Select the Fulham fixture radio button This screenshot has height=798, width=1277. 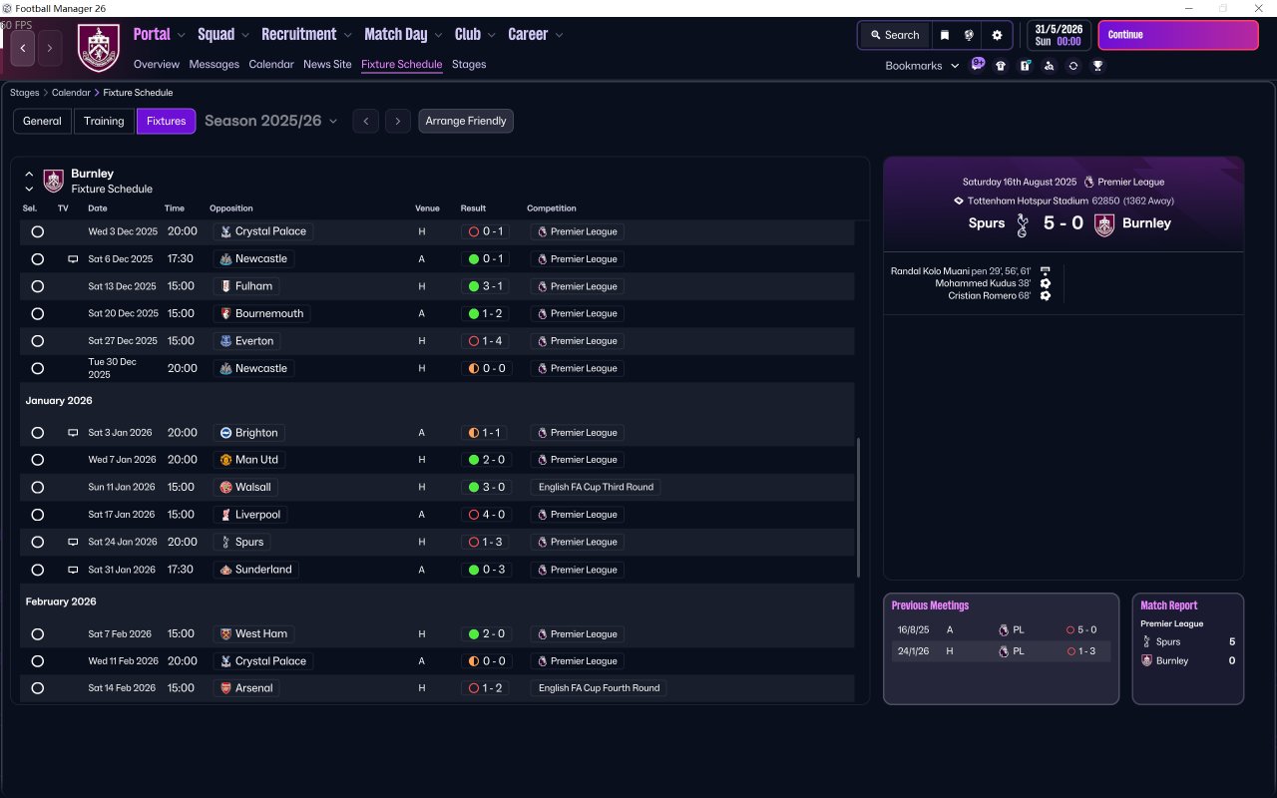tap(38, 286)
